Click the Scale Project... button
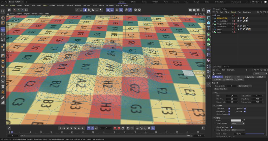268x141 pixels. [220, 89]
